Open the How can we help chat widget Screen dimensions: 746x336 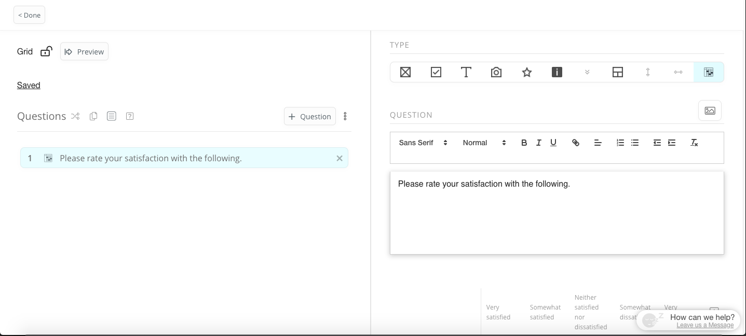pos(688,320)
